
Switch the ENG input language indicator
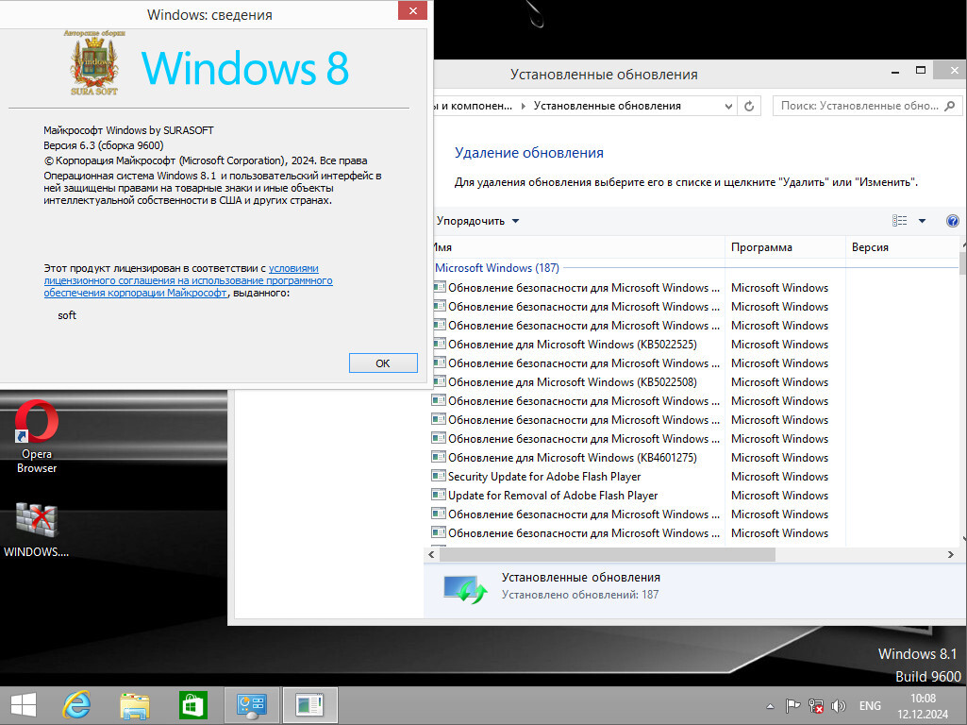(x=870, y=706)
